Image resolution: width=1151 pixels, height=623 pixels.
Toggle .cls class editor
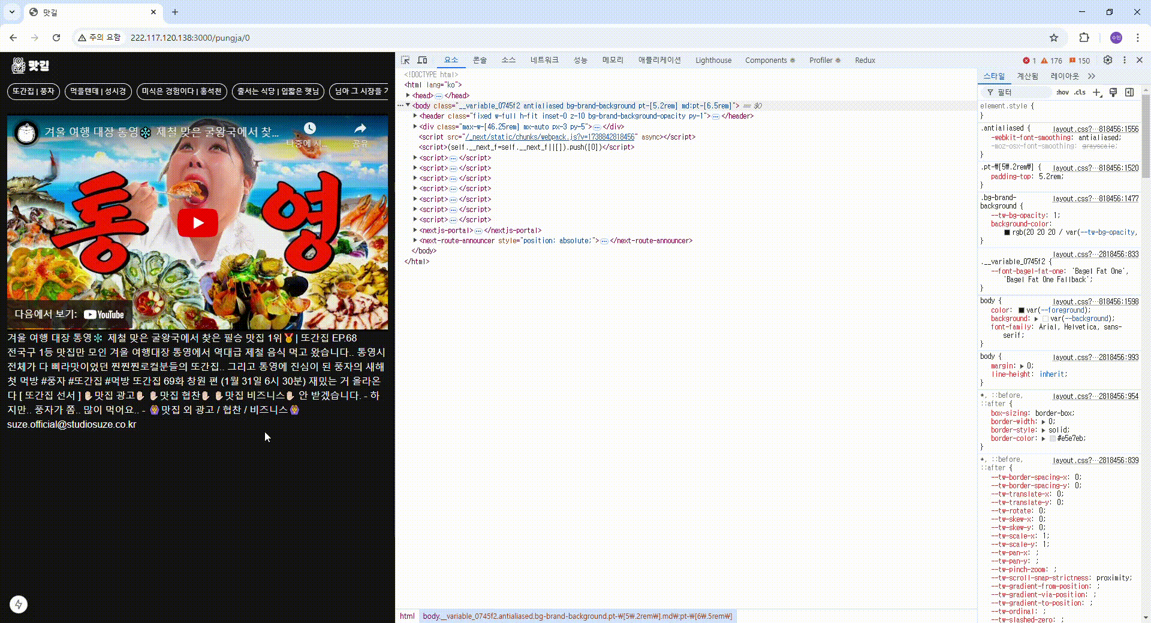click(x=1080, y=92)
